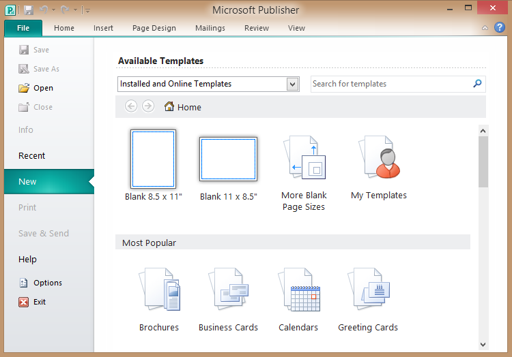The width and height of the screenshot is (512, 357).
Task: Open the Review tab
Action: [x=257, y=28]
